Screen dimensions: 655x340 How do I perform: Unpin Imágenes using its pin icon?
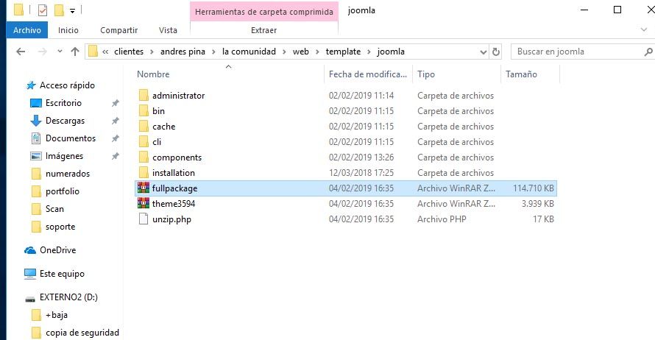point(116,156)
